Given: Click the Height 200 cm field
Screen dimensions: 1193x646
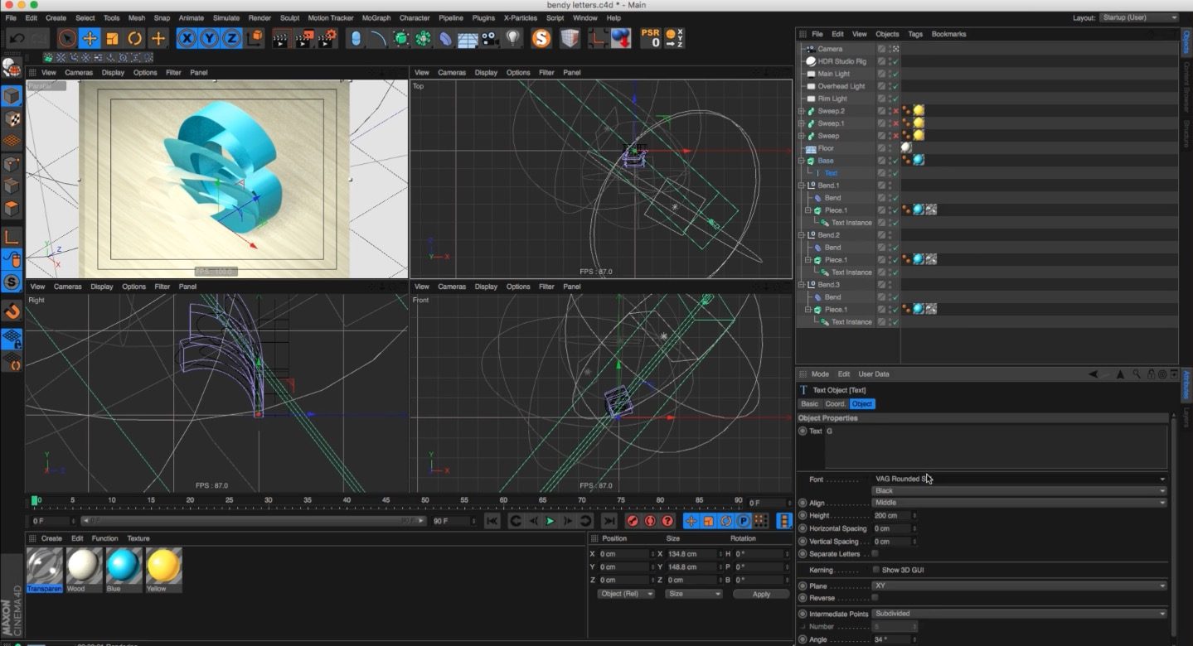Looking at the screenshot, I should tap(894, 515).
